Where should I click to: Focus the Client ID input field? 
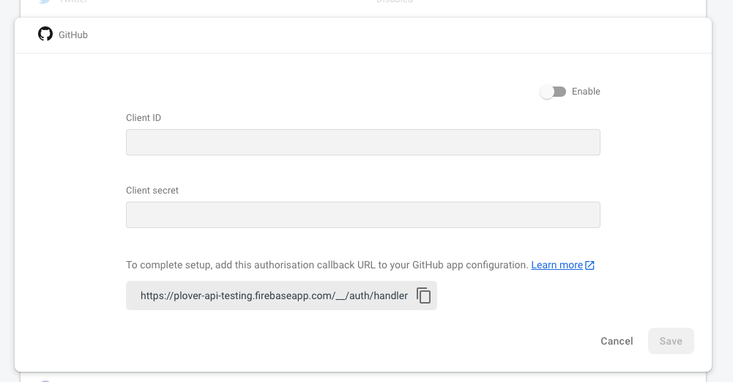click(x=362, y=142)
